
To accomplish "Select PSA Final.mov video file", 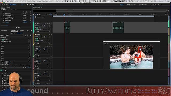I will coord(8,21).
